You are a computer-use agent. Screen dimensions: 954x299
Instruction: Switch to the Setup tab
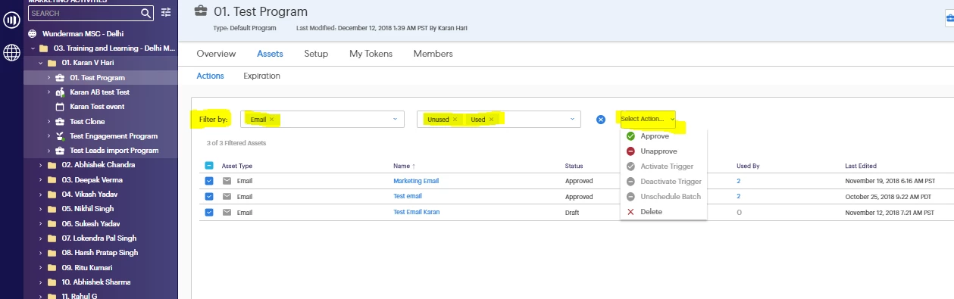pyautogui.click(x=316, y=54)
